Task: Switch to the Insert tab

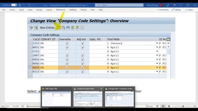Action: (x=21, y=10)
